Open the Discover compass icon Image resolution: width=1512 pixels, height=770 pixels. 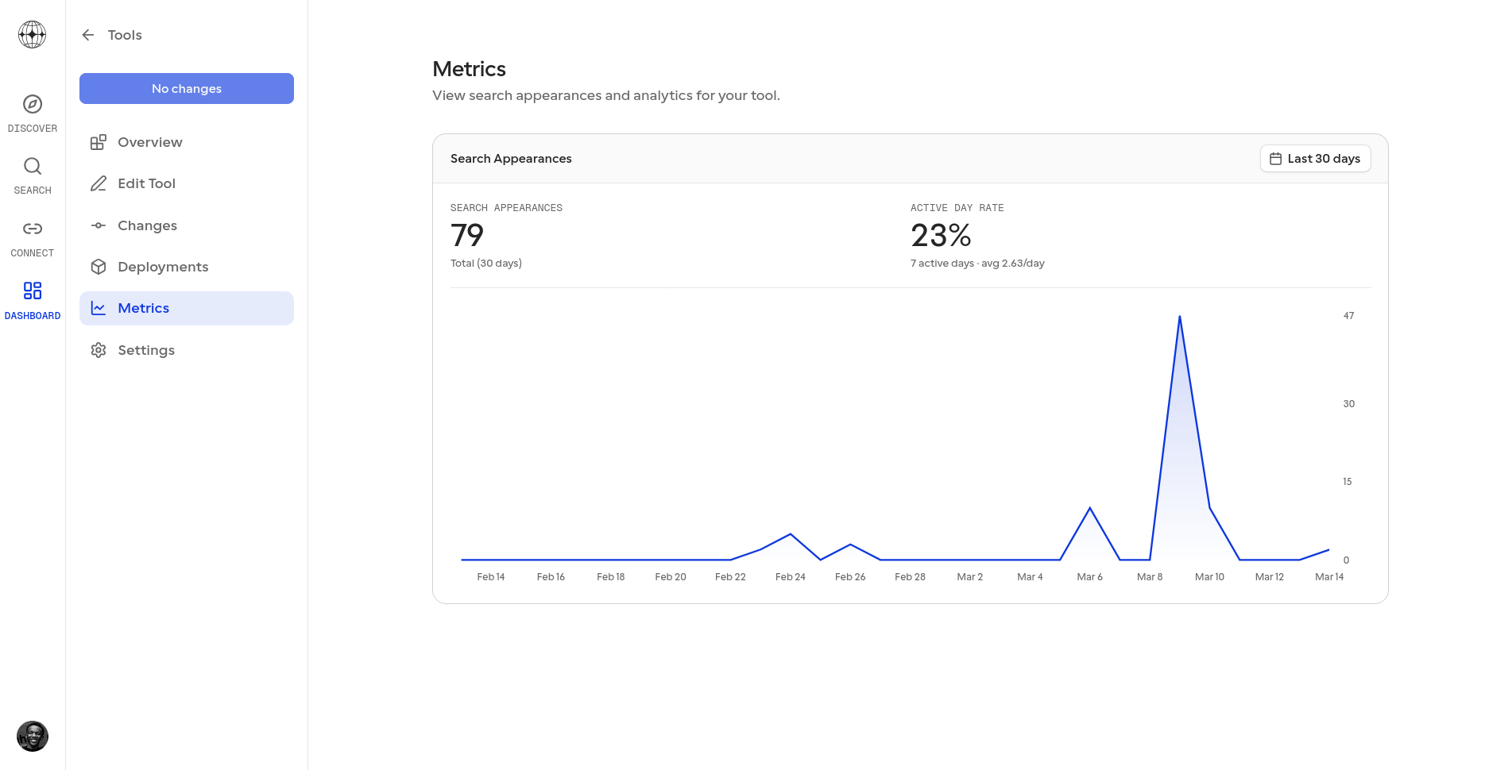[33, 104]
